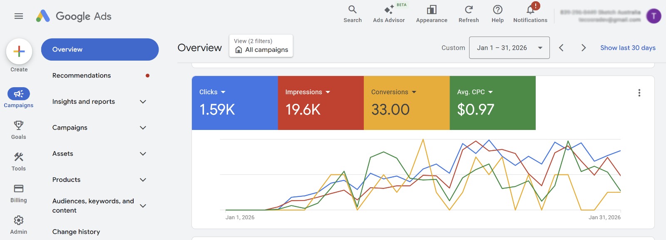This screenshot has width=666, height=240.
Task: Open the chart card three-dot menu
Action: pos(639,93)
